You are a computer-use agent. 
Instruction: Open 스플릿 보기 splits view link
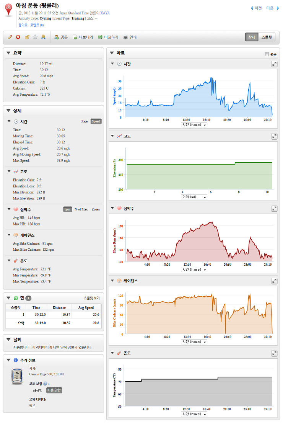pyautogui.click(x=92, y=298)
